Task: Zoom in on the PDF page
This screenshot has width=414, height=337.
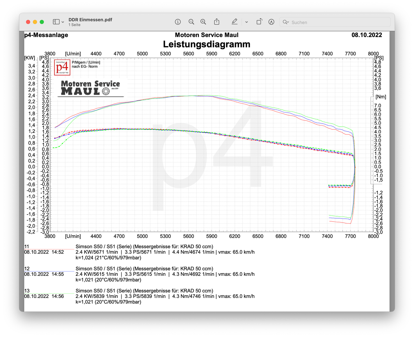Action: pyautogui.click(x=203, y=22)
